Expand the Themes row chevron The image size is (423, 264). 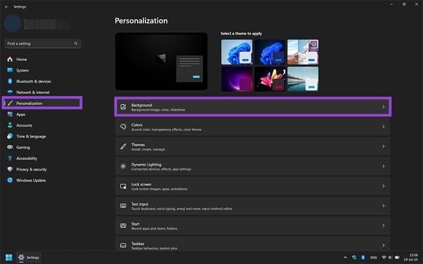383,147
